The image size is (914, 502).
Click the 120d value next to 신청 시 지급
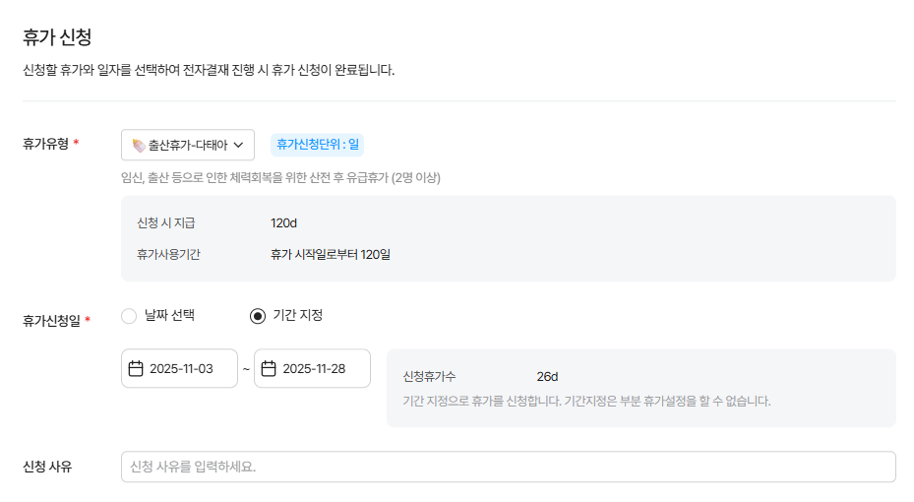[284, 223]
